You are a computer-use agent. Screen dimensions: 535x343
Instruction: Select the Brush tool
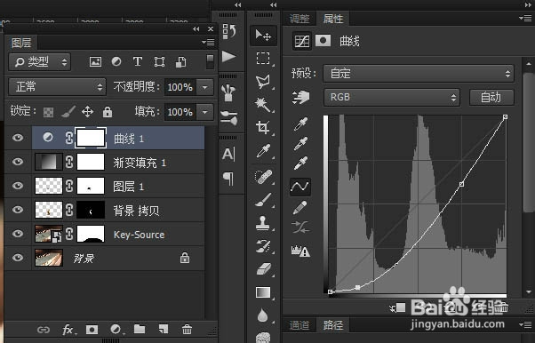pyautogui.click(x=263, y=200)
